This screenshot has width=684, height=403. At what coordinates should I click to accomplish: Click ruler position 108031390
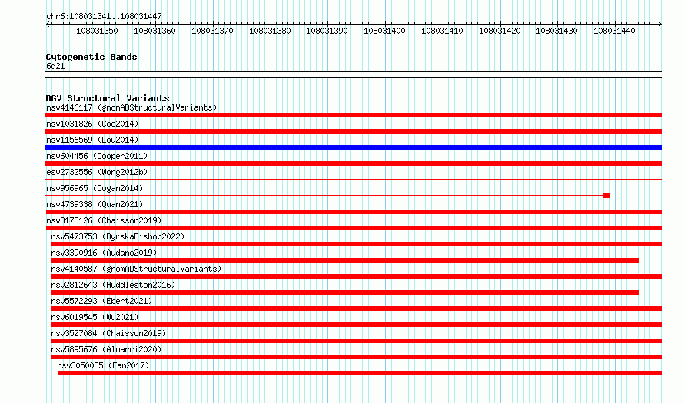point(327,31)
